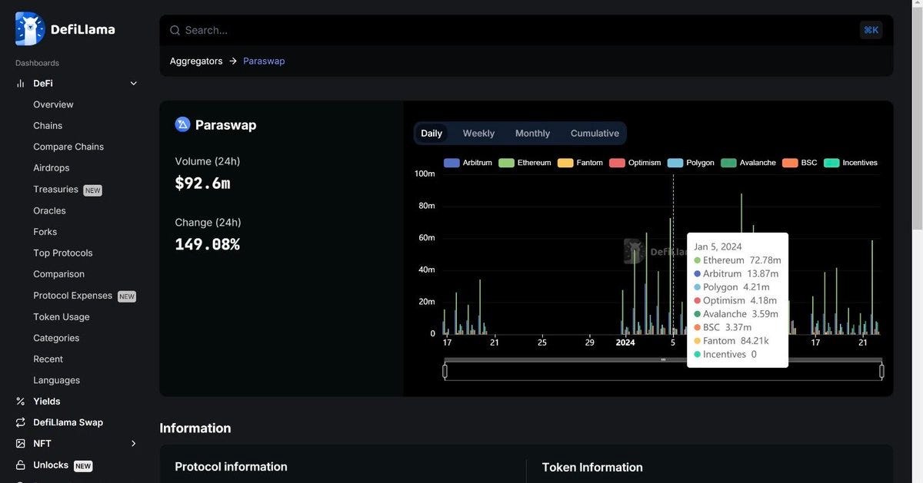Switch to the Weekly chart tab

pyautogui.click(x=478, y=133)
